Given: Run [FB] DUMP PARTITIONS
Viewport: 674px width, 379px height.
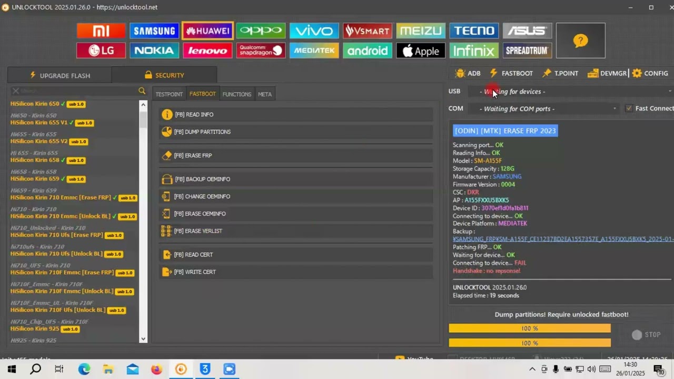Looking at the screenshot, I should tap(296, 132).
